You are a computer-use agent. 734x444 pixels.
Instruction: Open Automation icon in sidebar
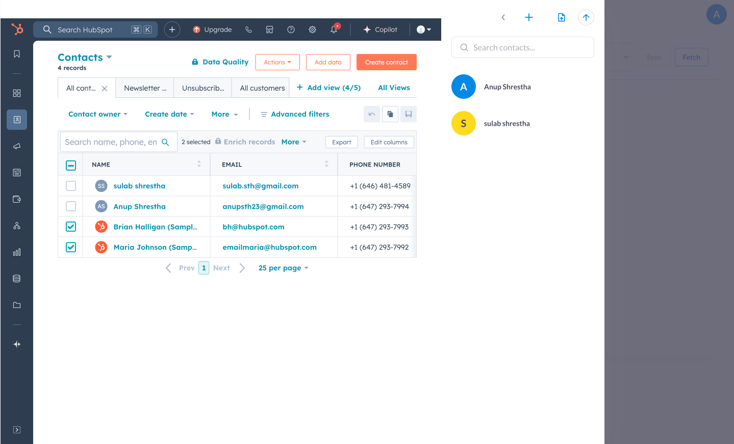[17, 226]
